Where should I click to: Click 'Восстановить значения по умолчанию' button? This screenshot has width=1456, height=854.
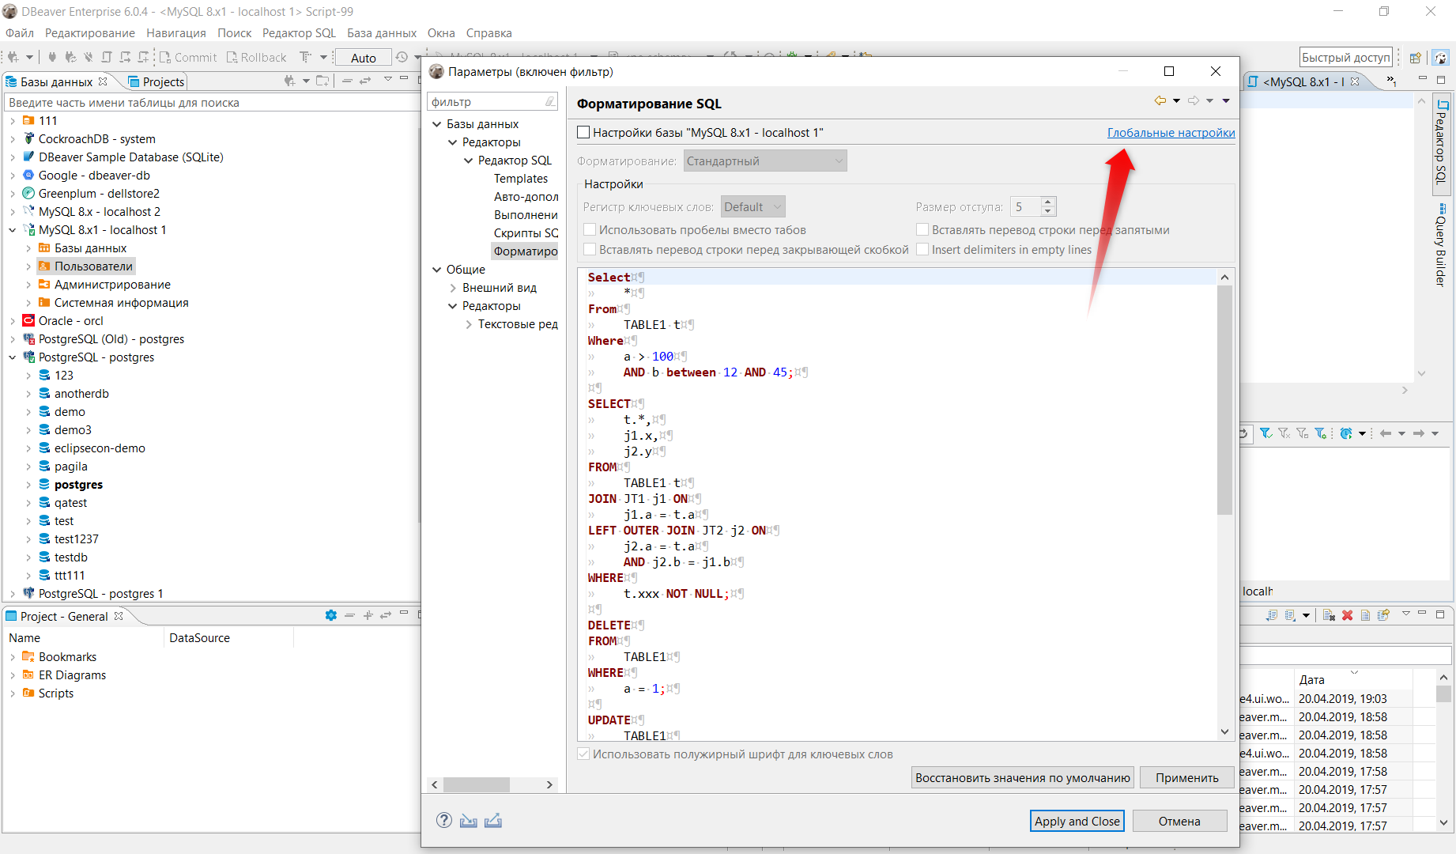coord(1023,777)
